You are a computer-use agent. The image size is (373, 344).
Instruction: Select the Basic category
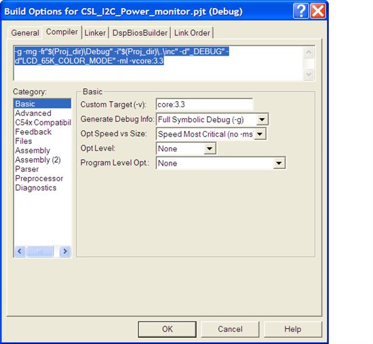tap(42, 104)
